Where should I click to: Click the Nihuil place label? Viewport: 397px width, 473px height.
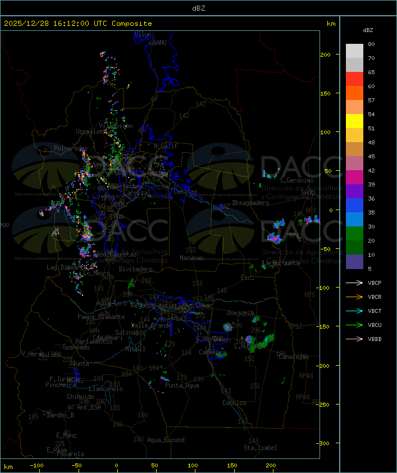pos(135,349)
